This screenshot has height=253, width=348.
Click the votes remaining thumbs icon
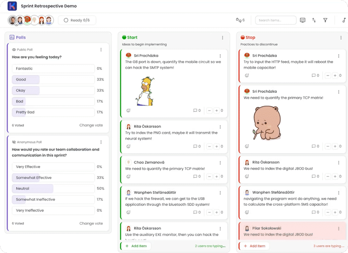tap(240, 20)
